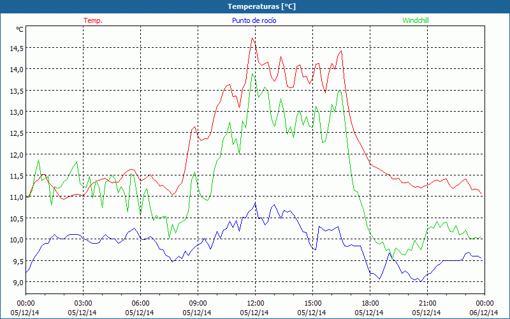The height and width of the screenshot is (319, 510).
Task: Click the °C unit label on axis
Action: (20, 29)
